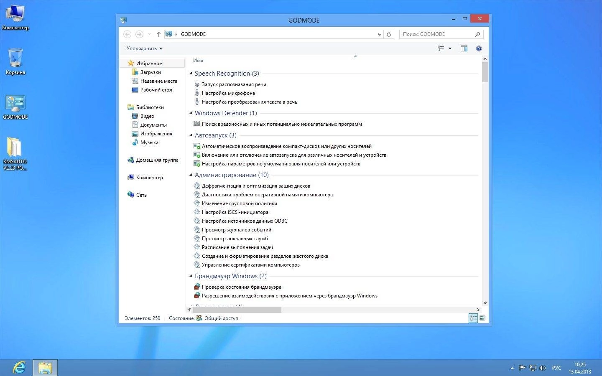This screenshot has height=376, width=602.
Task: Open the Упорядочить dropdown menu
Action: pyautogui.click(x=144, y=48)
